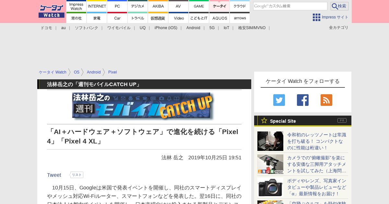Viewport: 389px width, 204px height.
Task: Click the article headline about Pixel 4
Action: click(x=143, y=136)
